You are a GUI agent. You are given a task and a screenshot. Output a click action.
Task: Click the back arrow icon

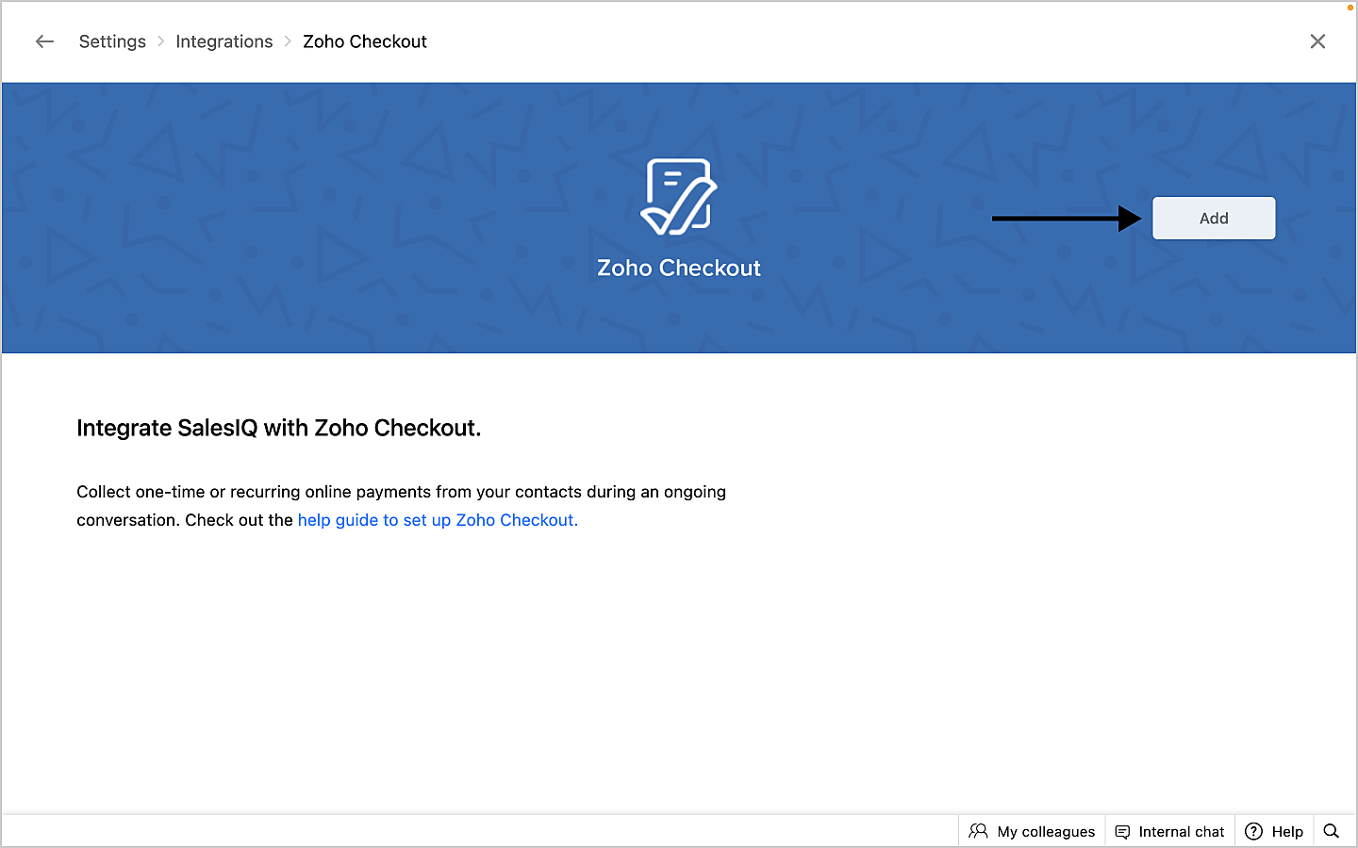[44, 41]
